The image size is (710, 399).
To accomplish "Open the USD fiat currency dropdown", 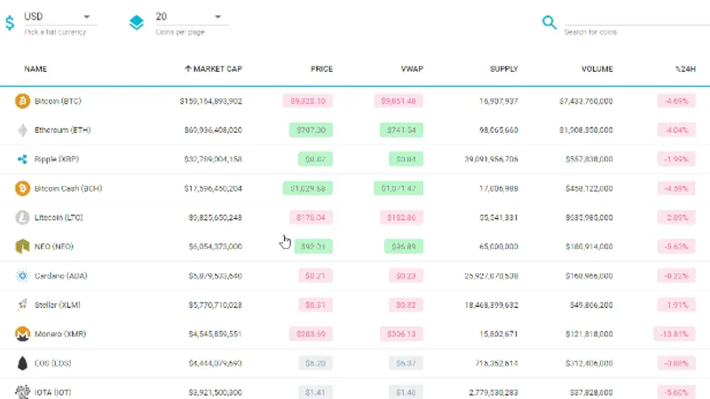I will click(58, 17).
